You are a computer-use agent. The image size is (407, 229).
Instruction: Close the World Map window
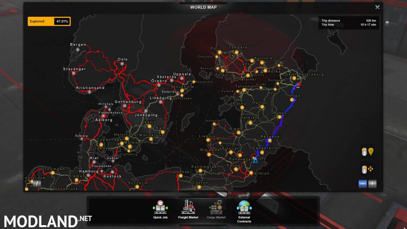pyautogui.click(x=377, y=7)
